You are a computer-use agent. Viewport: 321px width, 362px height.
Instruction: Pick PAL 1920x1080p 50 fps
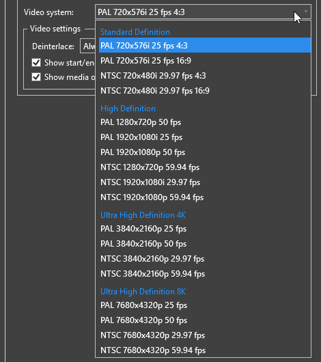tap(205, 152)
